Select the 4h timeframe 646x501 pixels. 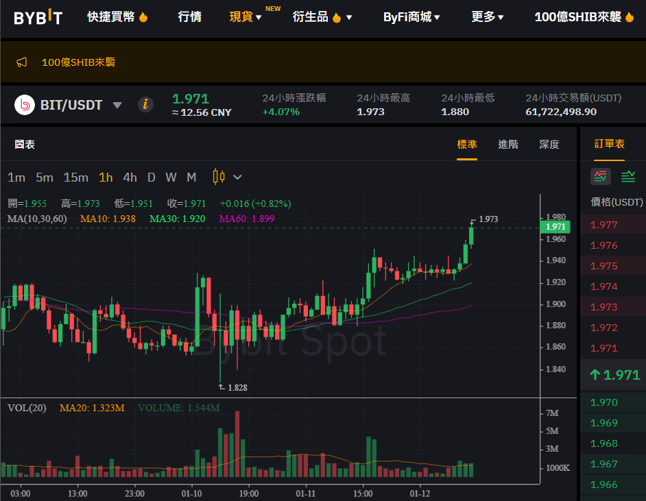click(x=130, y=178)
